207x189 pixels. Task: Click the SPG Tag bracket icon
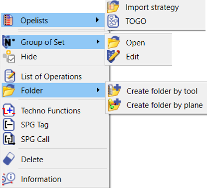[x=9, y=125]
